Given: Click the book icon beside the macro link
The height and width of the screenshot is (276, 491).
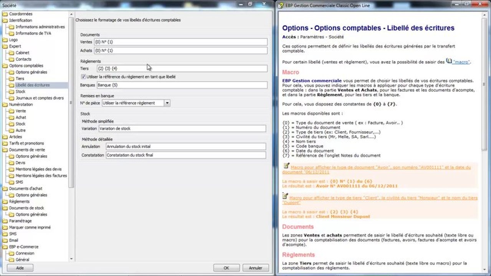Looking at the screenshot, I should [449, 61].
